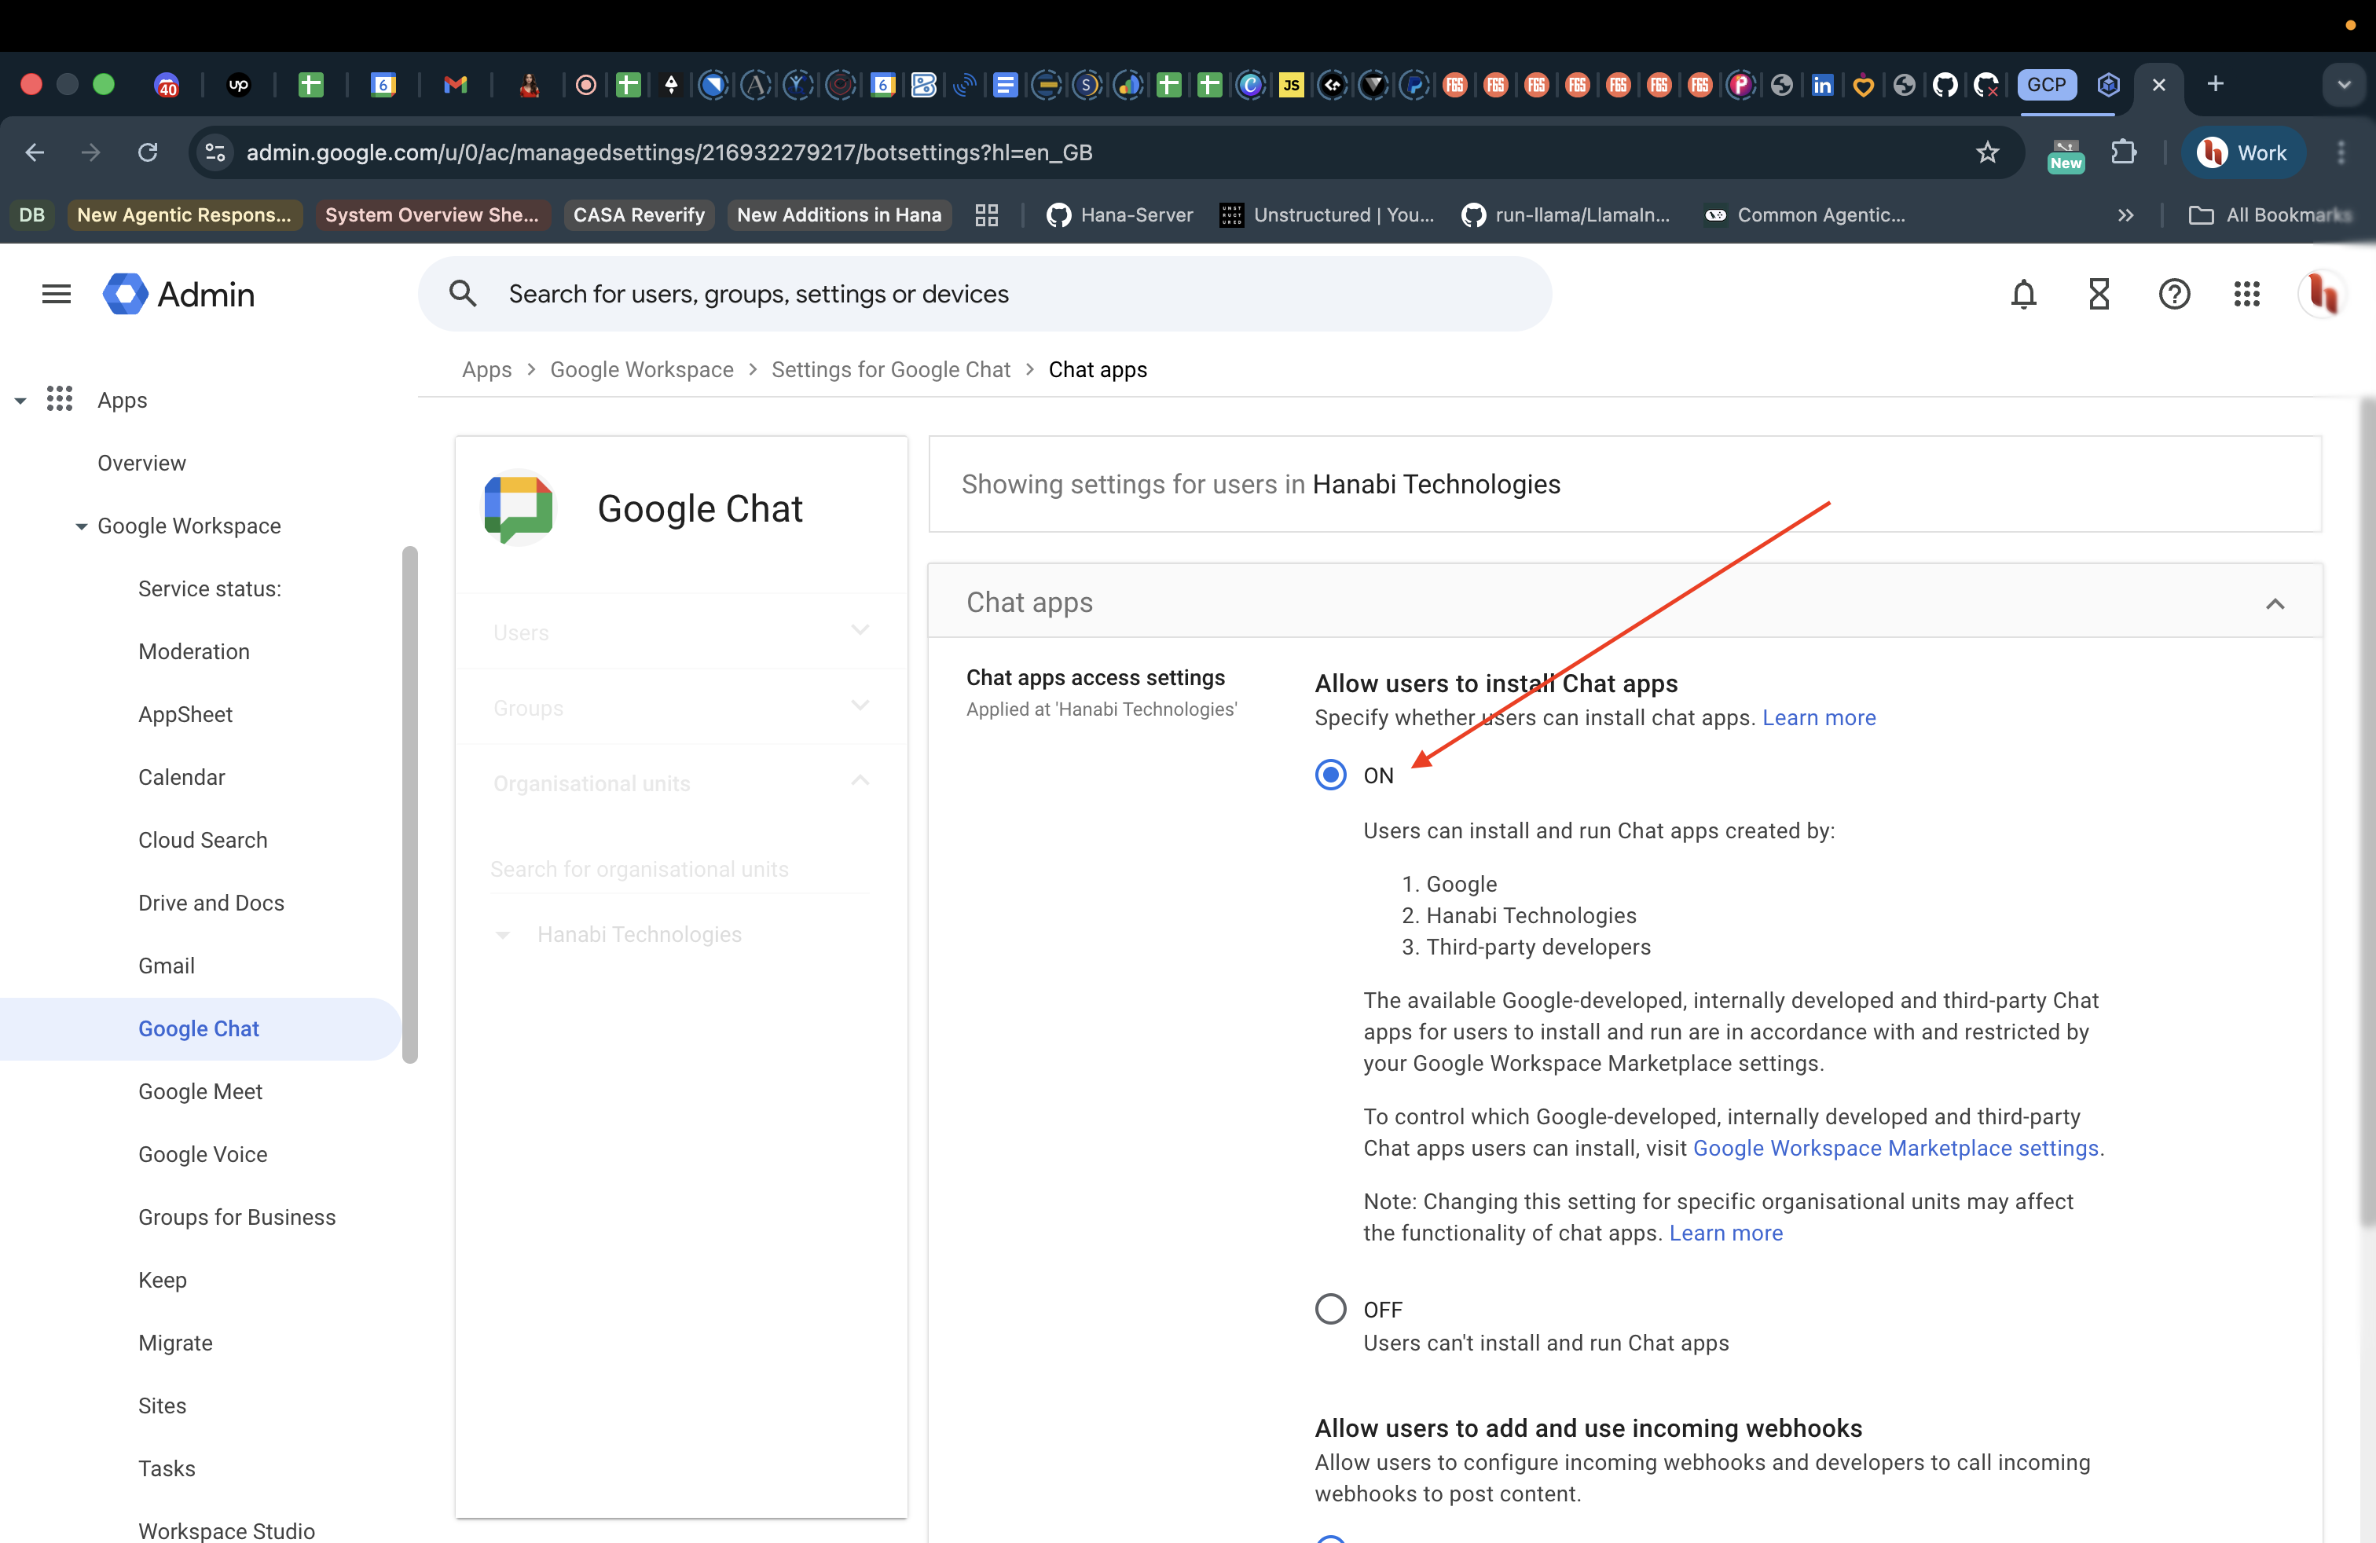Click Learn more beside install setting
Viewport: 2376px width, 1543px height.
1819,717
